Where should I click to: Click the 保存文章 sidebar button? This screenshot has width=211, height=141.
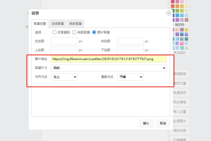pos(180,83)
